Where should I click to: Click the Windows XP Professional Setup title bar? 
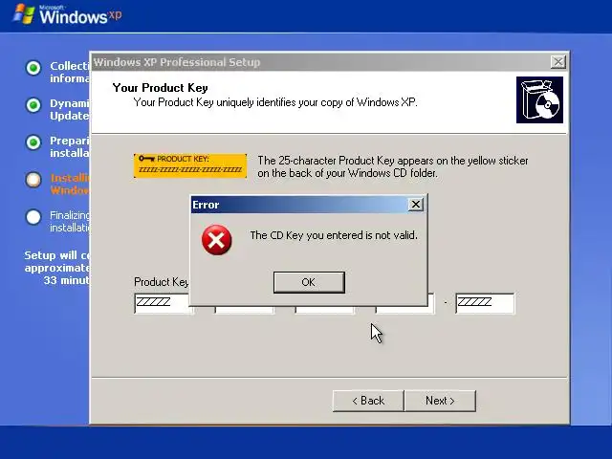click(x=320, y=62)
